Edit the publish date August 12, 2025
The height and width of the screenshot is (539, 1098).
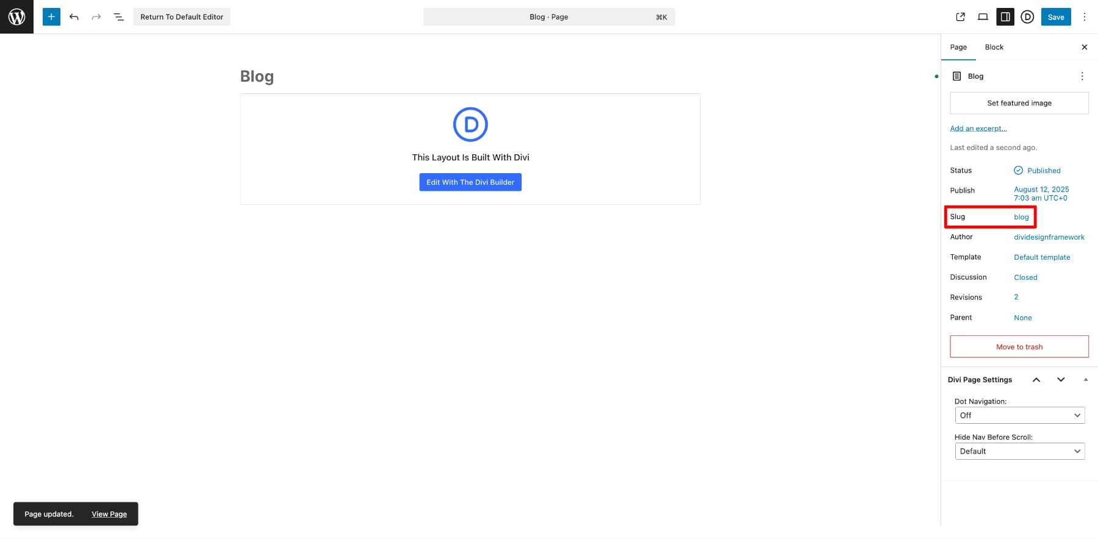[1041, 193]
